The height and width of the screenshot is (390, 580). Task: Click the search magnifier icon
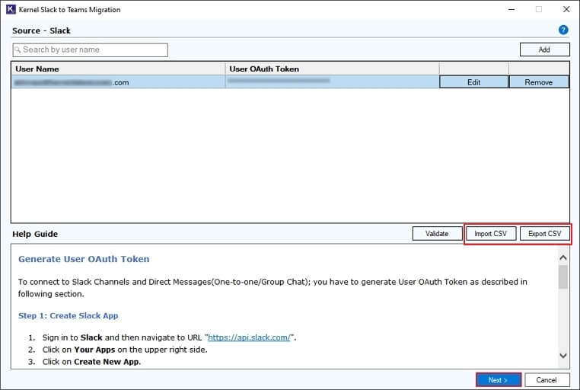18,50
